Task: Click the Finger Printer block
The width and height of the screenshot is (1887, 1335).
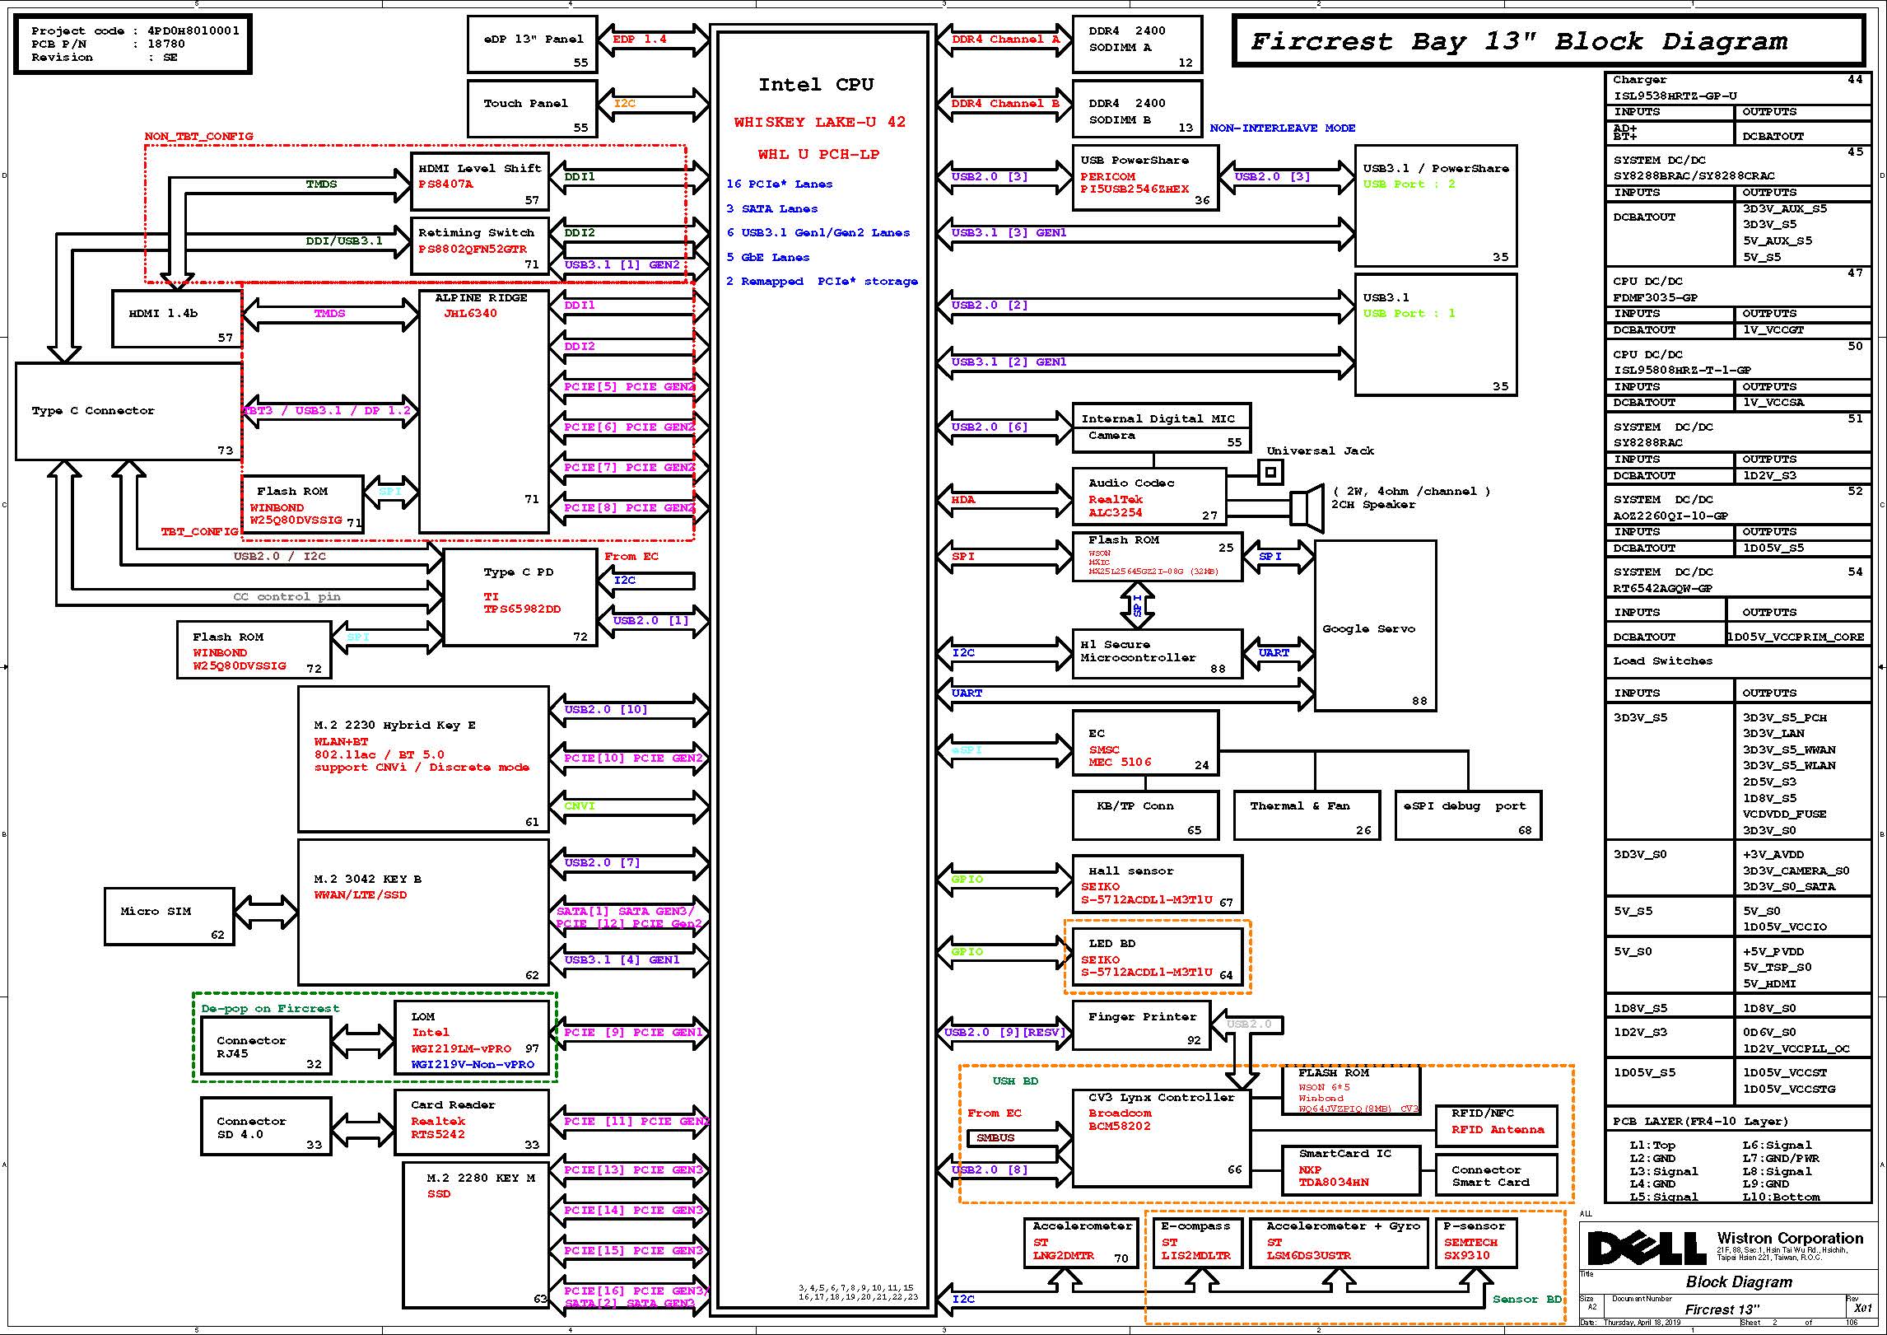Action: coord(1141,1025)
